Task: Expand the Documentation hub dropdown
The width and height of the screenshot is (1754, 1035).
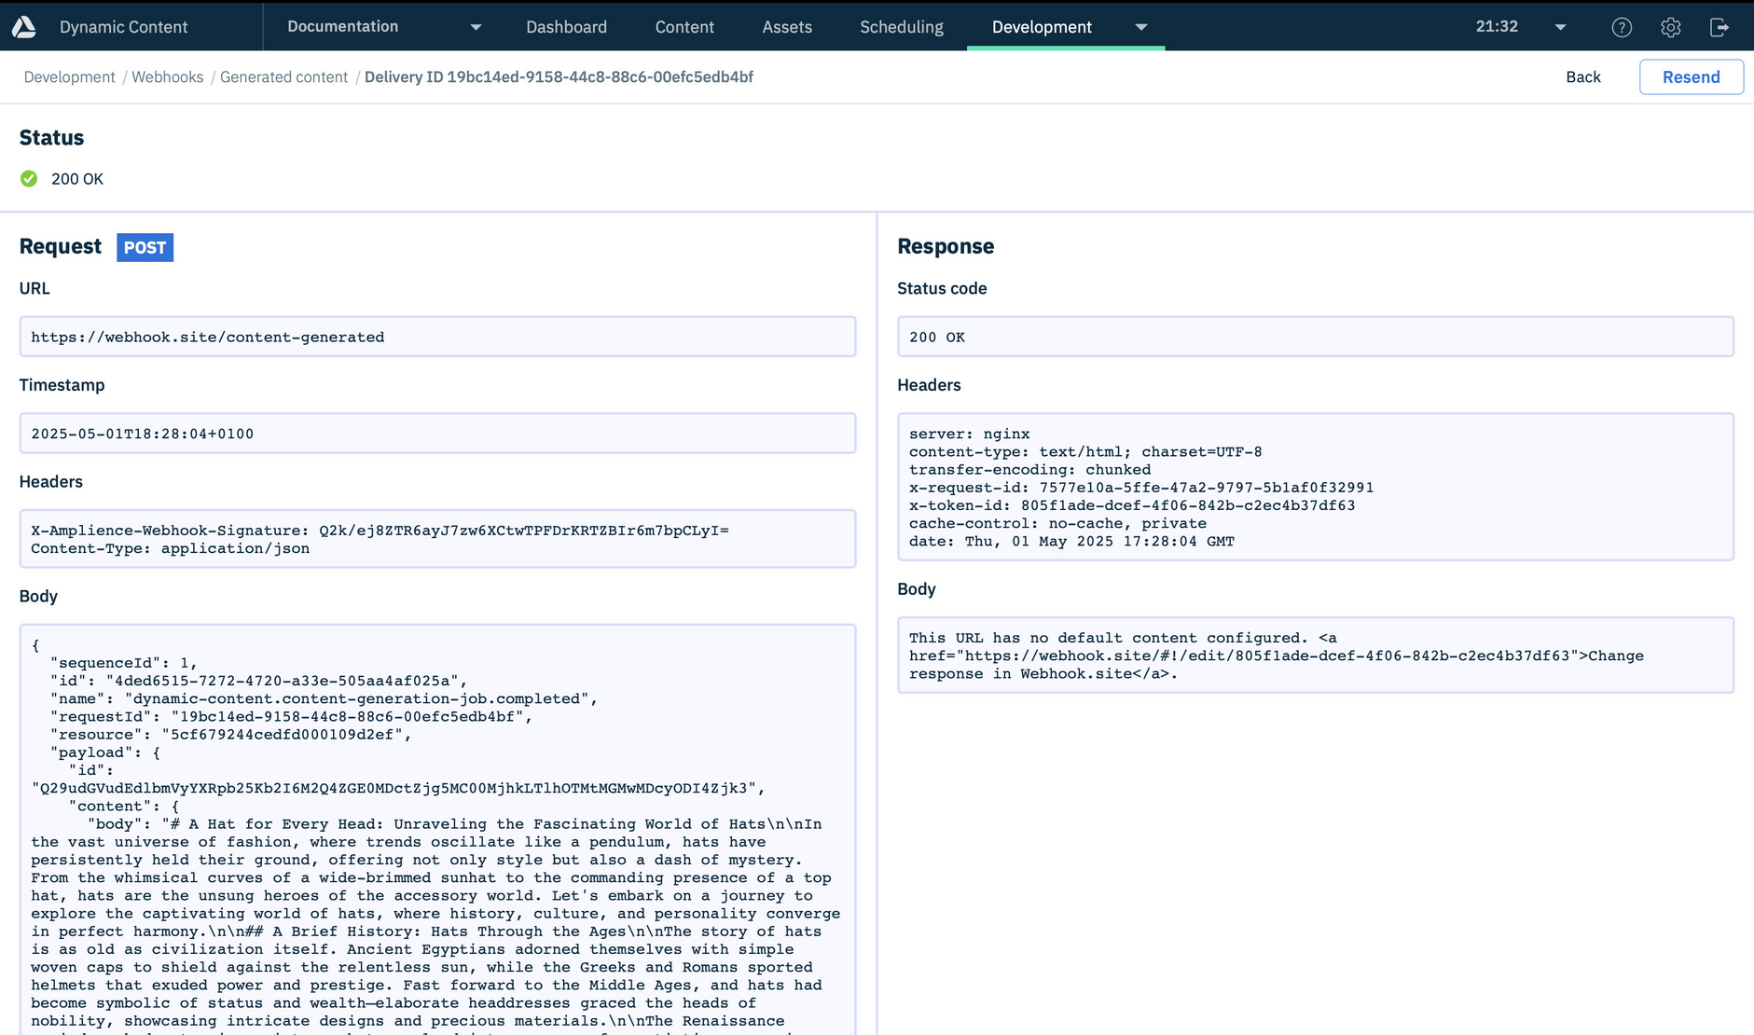Action: pyautogui.click(x=476, y=27)
